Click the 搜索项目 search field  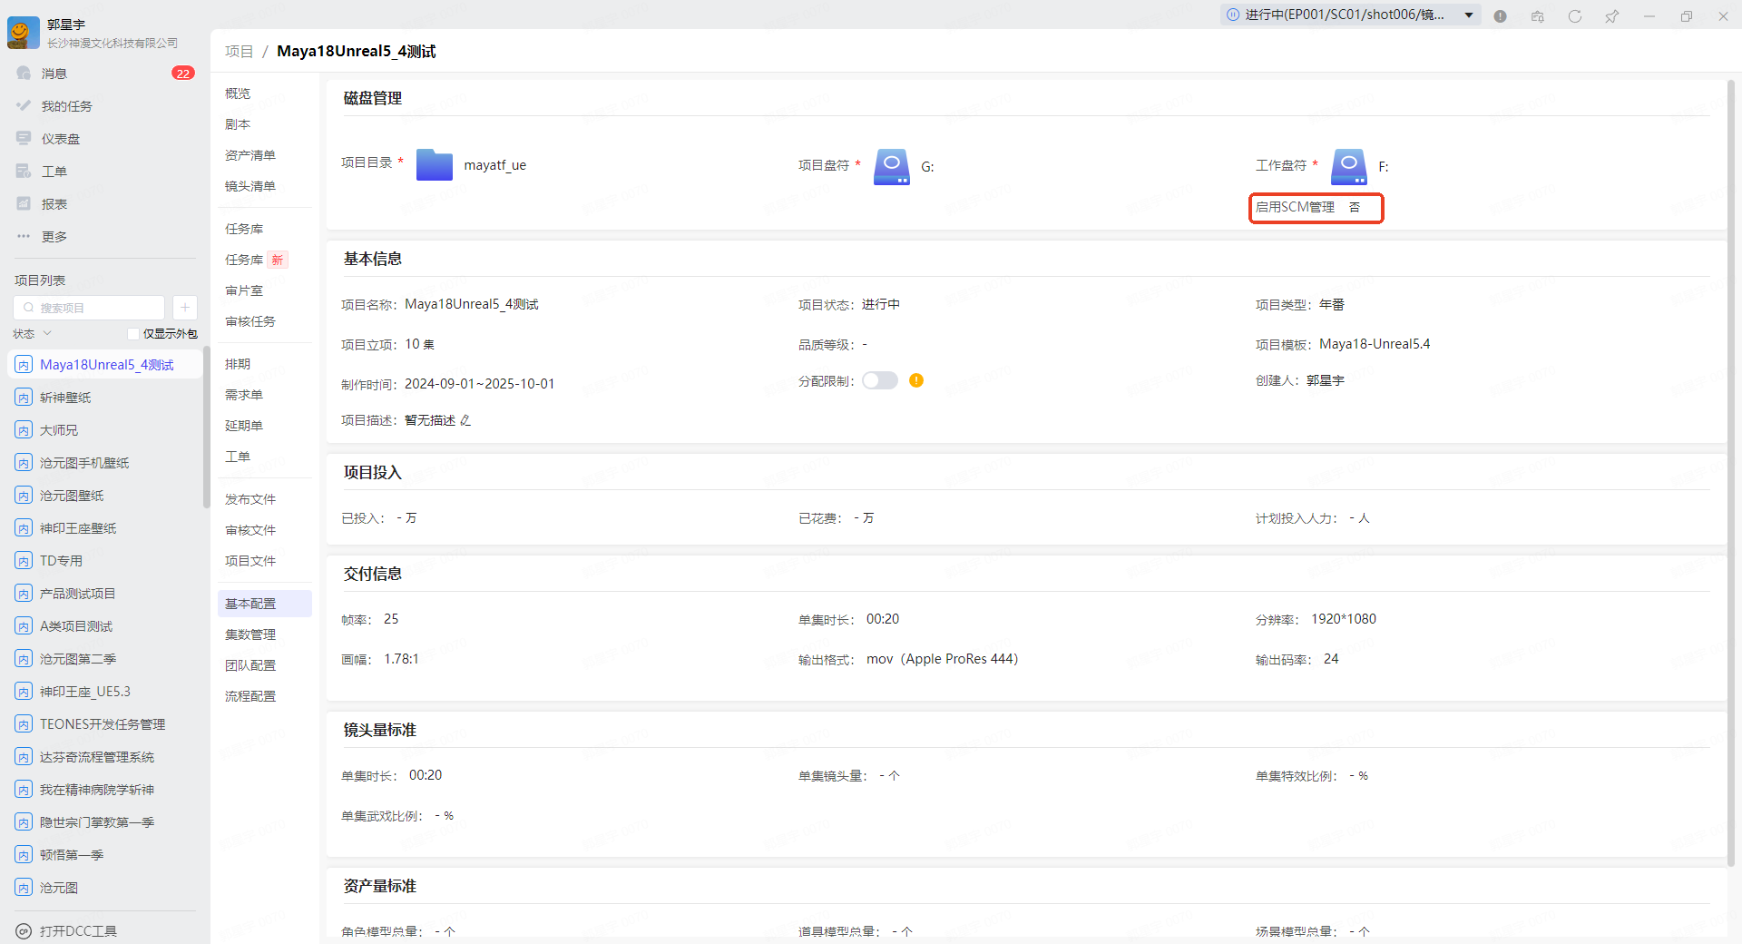pos(89,308)
